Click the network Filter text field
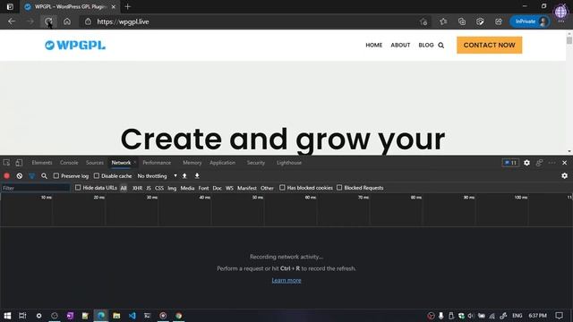The height and width of the screenshot is (322, 573). click(x=36, y=188)
